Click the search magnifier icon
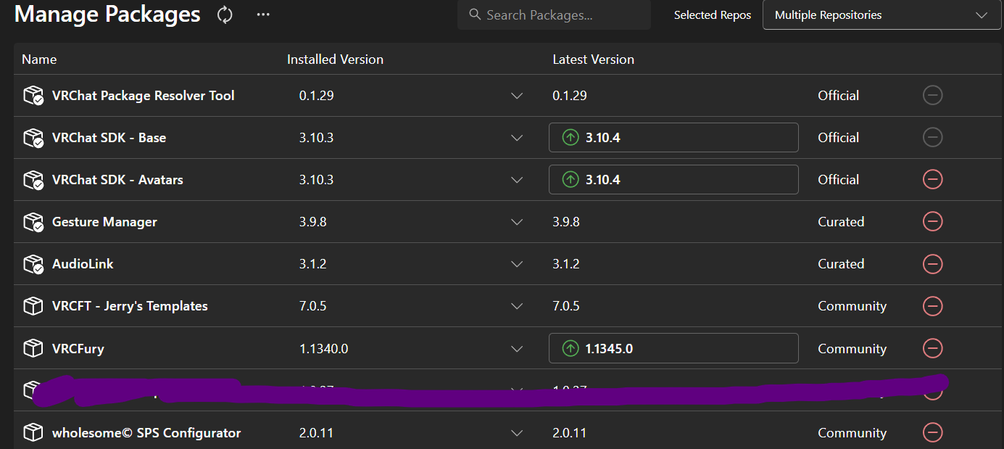Screen dimensions: 1004x449 pyautogui.click(x=475, y=15)
